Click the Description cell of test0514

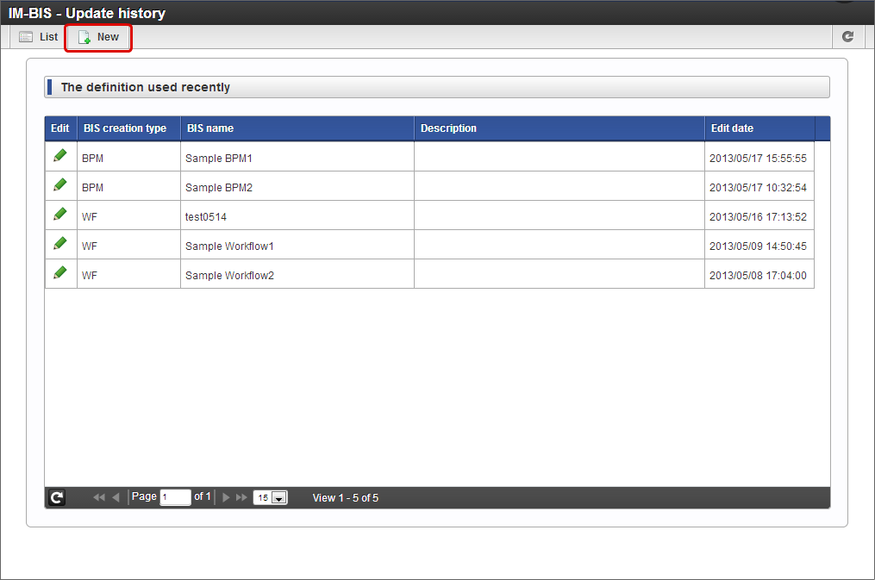click(559, 215)
